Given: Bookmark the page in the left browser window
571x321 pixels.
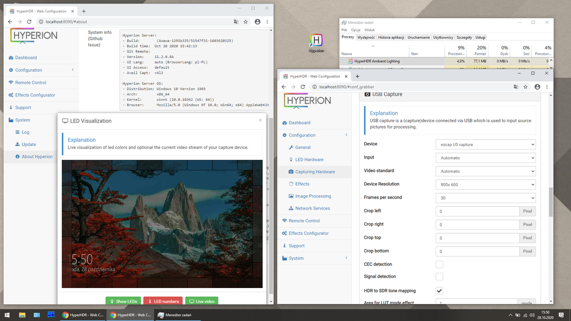Looking at the screenshot, I should click(x=245, y=21).
